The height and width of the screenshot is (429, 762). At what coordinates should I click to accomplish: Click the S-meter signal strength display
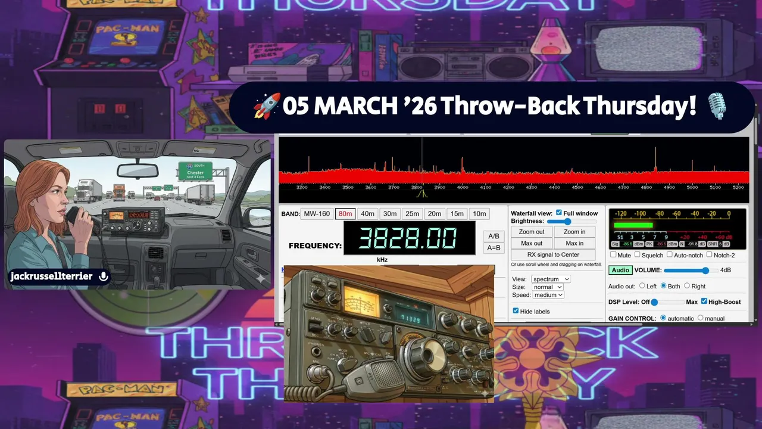677,228
